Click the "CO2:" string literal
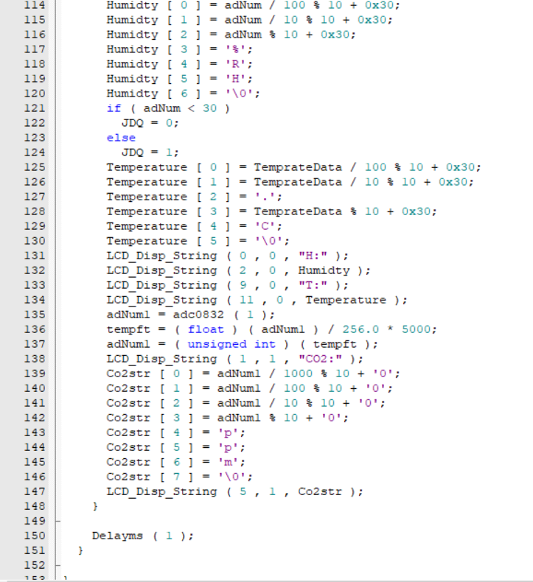The width and height of the screenshot is (533, 582). 320,359
